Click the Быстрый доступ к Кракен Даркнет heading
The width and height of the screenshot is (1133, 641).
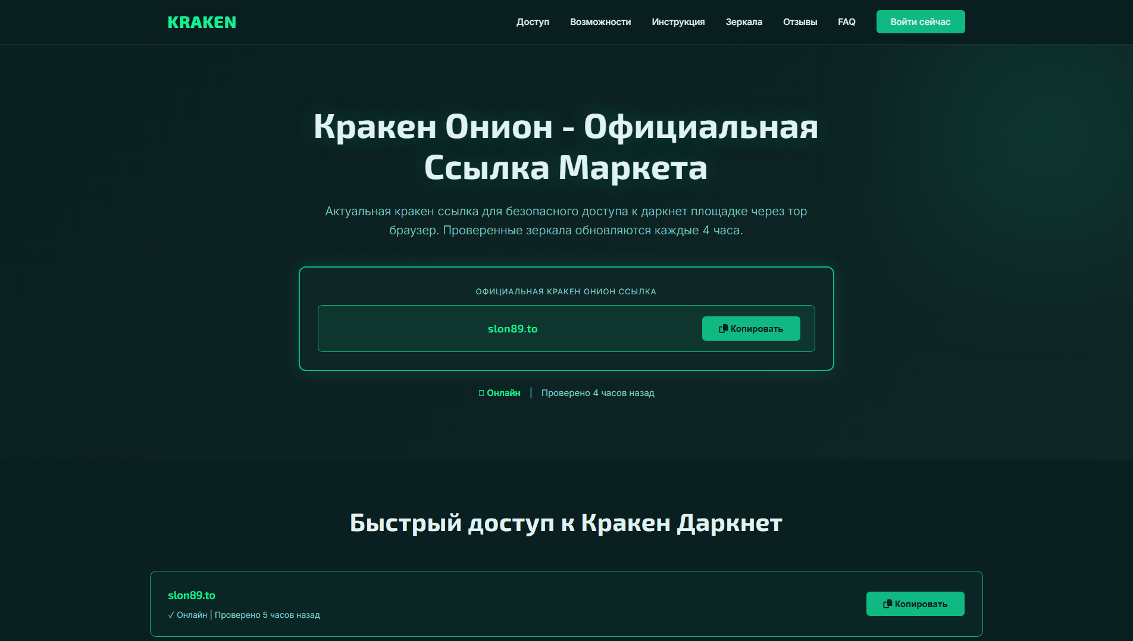point(566,523)
